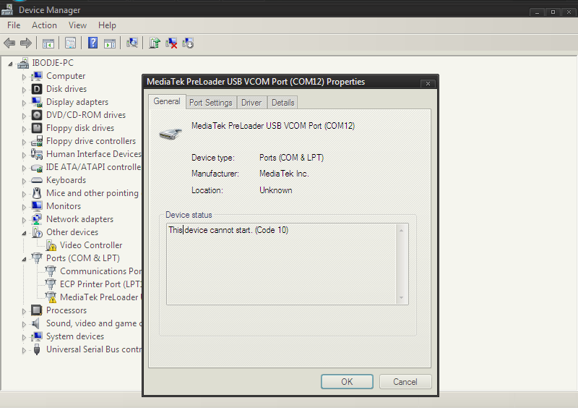Open the File menu
Screen dimensions: 578x408
(14, 25)
